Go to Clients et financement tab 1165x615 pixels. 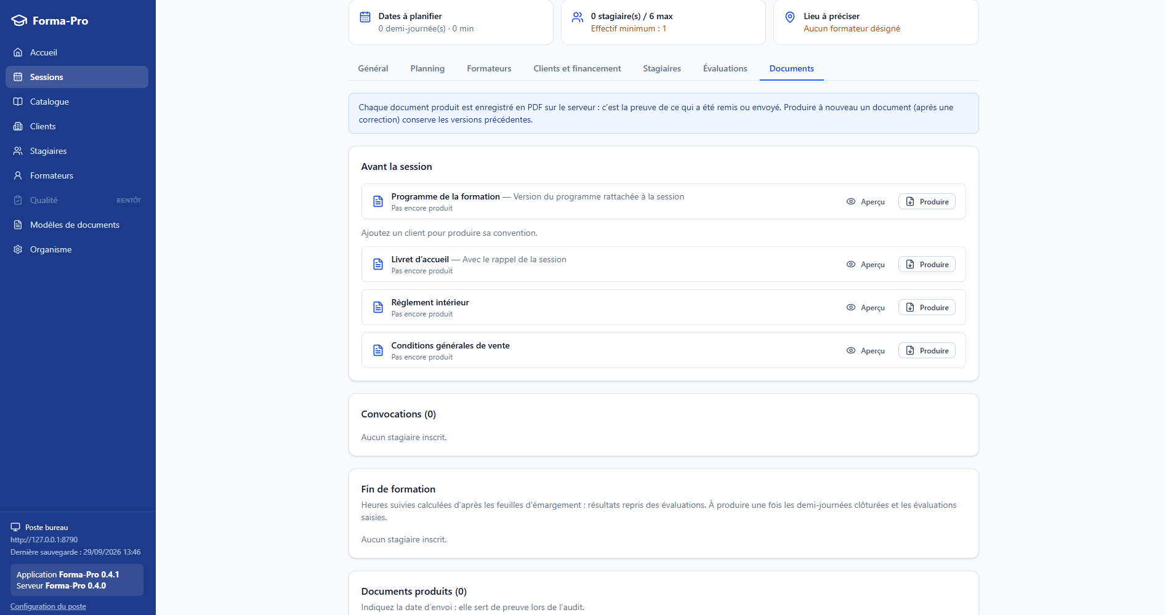coord(577,68)
